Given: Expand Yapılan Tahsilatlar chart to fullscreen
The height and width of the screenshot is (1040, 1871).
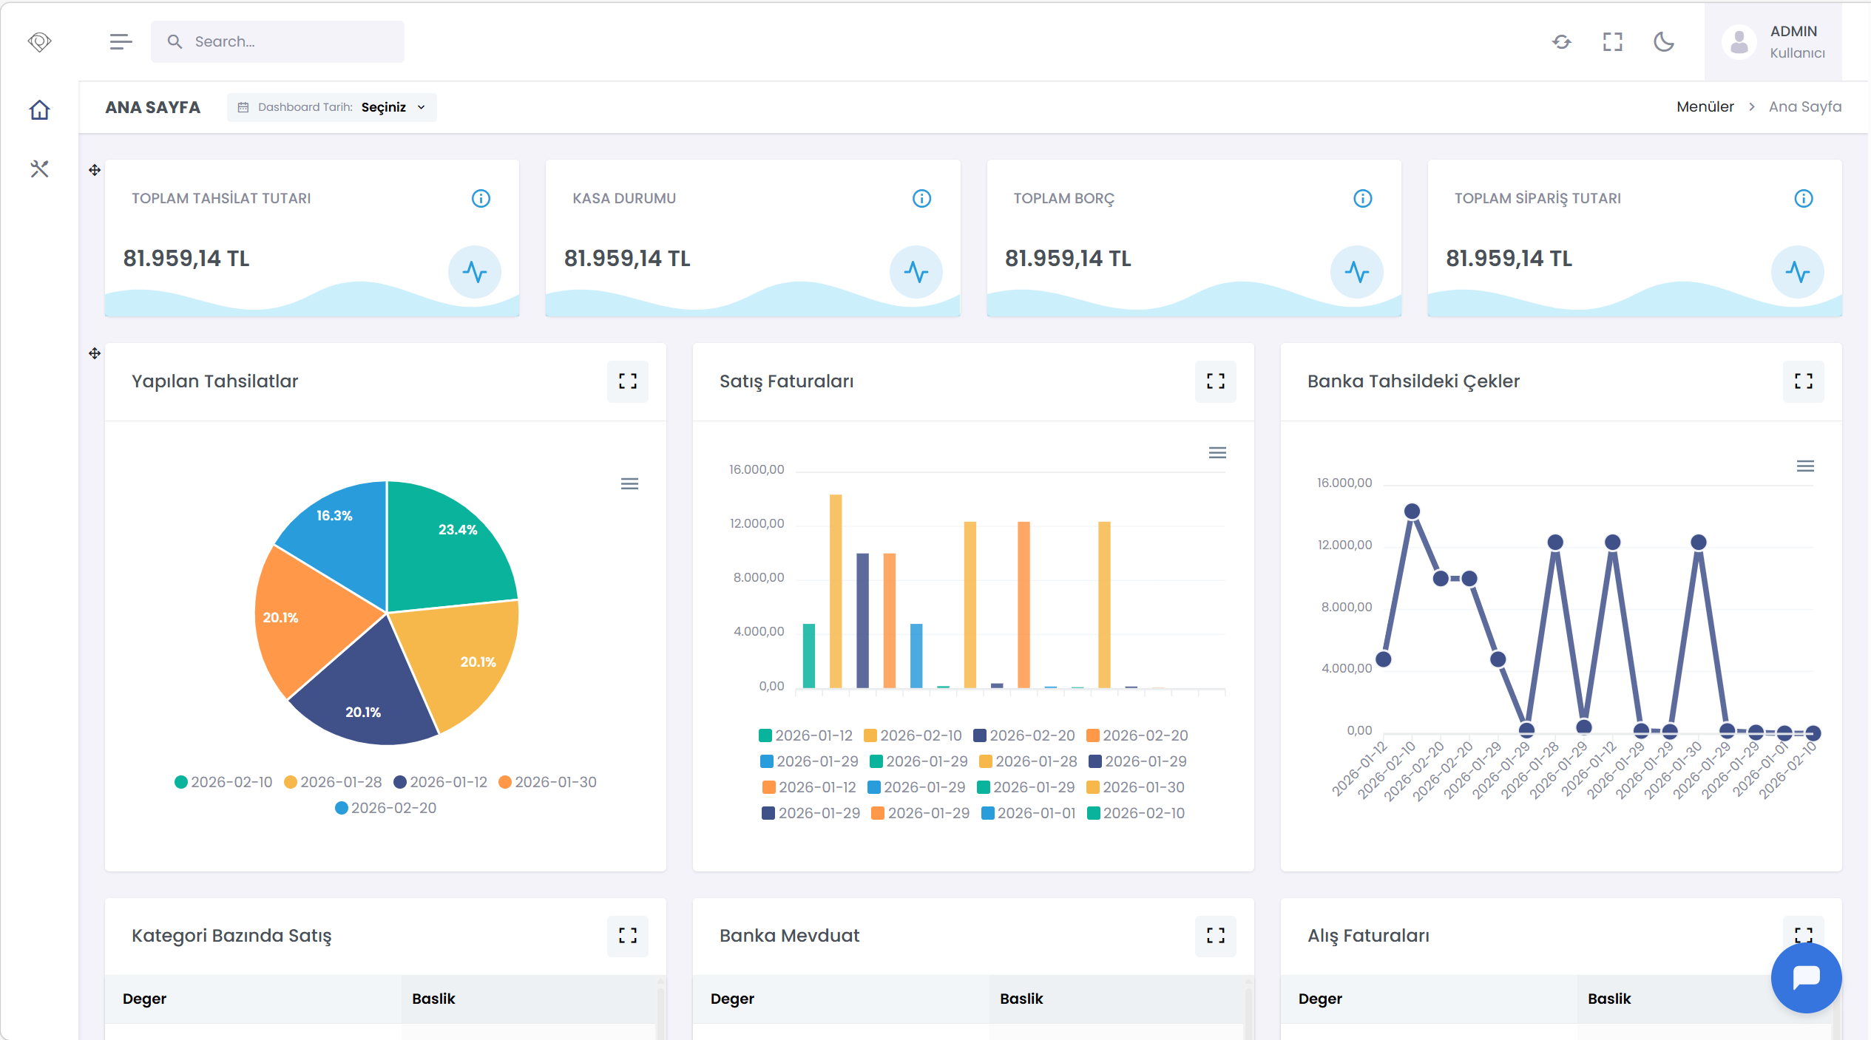Looking at the screenshot, I should point(627,381).
